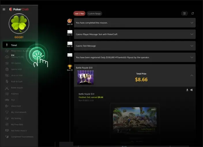Select the Last 1 Year filter
This screenshot has height=147, width=203.
coord(79,14)
